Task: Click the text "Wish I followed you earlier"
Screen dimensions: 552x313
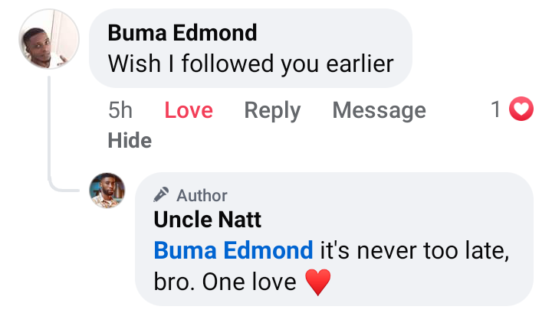Action: [x=251, y=64]
